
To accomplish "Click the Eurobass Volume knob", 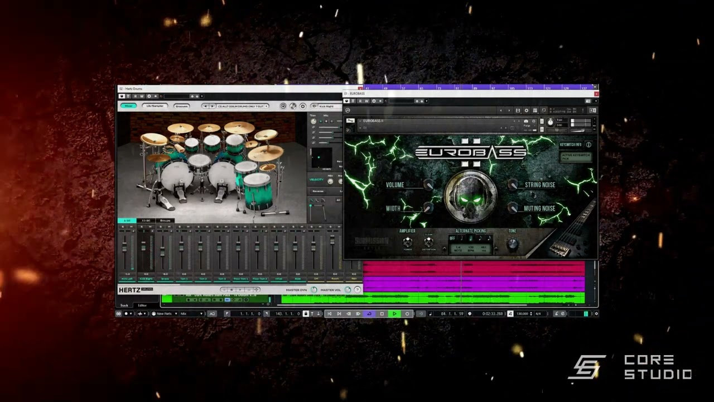I will [428, 185].
